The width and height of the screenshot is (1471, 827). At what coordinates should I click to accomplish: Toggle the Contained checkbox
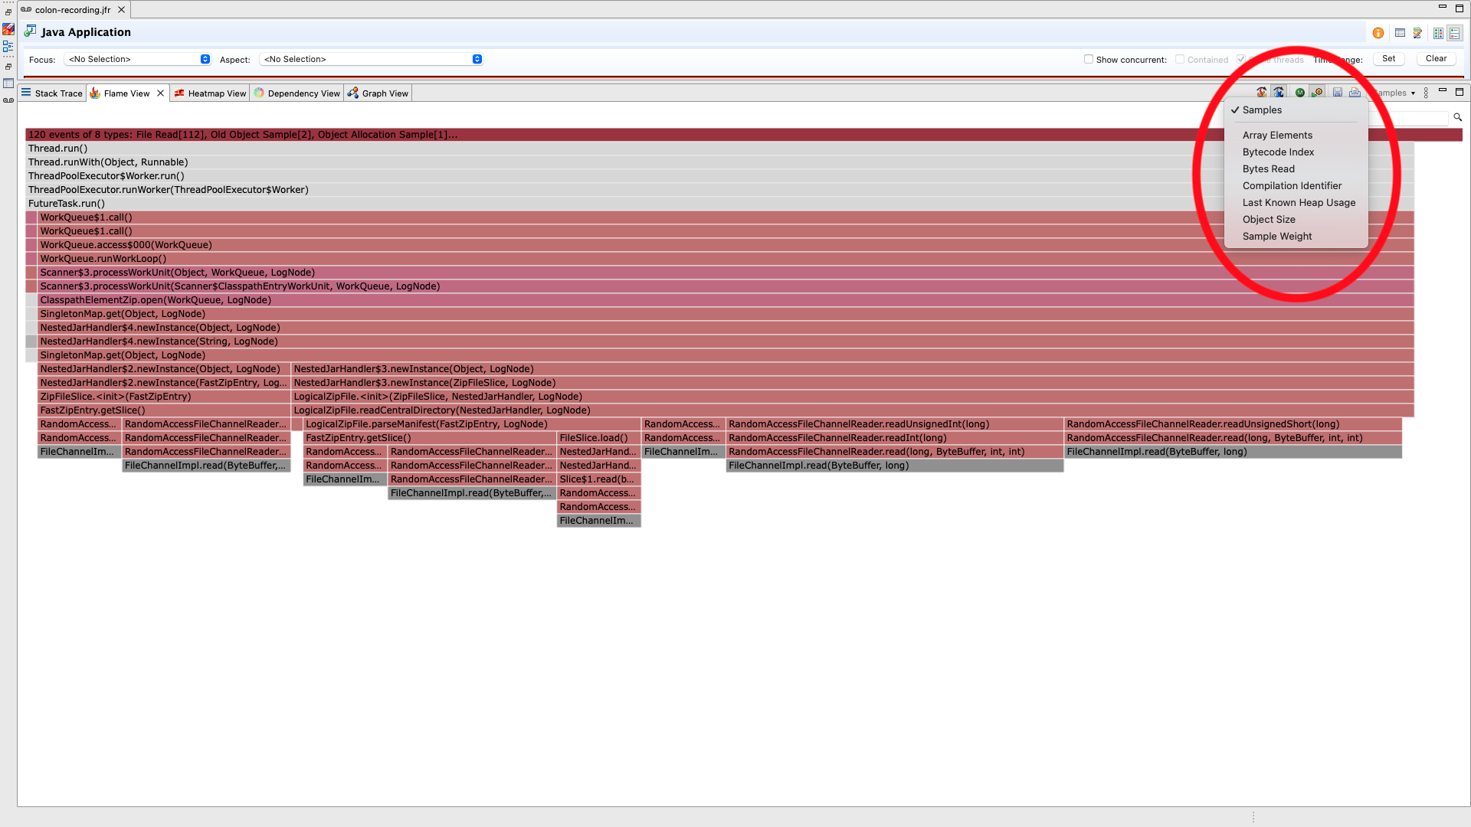pyautogui.click(x=1180, y=59)
